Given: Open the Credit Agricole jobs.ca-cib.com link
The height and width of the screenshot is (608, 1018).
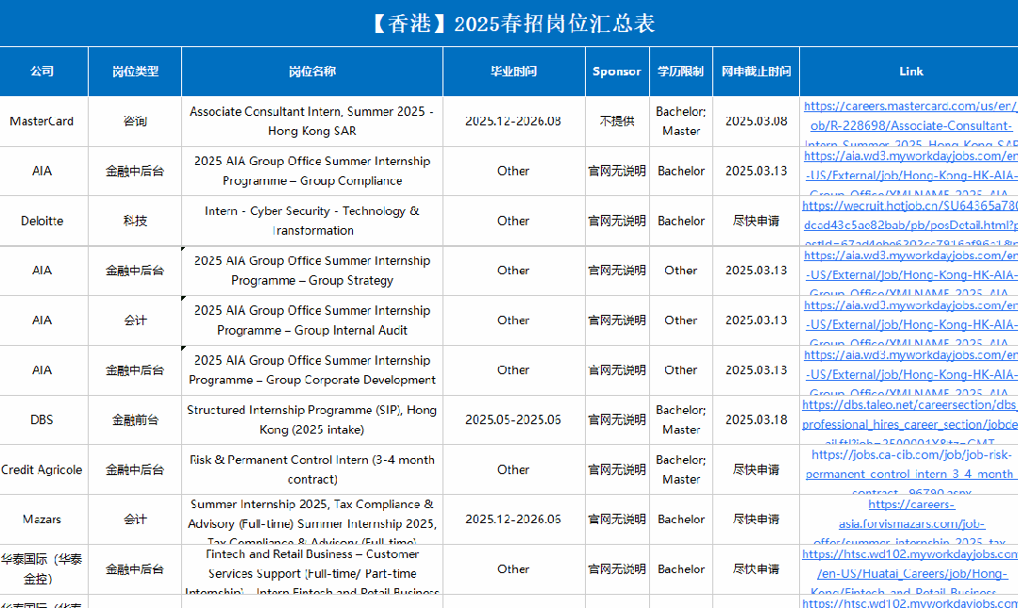Looking at the screenshot, I should [x=910, y=469].
